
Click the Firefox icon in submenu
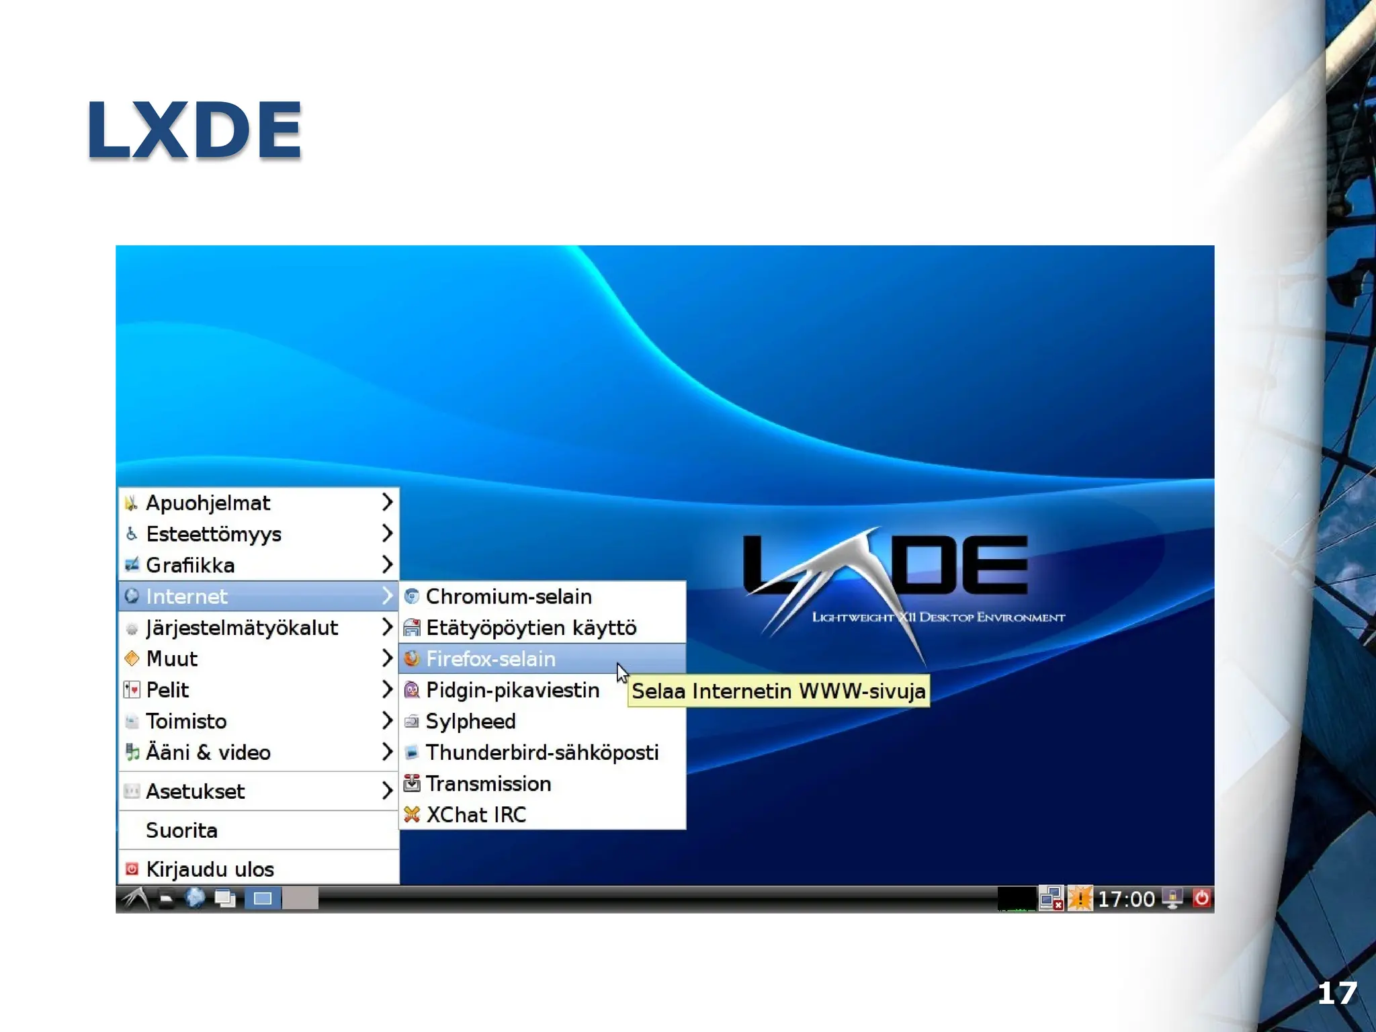[x=412, y=658]
